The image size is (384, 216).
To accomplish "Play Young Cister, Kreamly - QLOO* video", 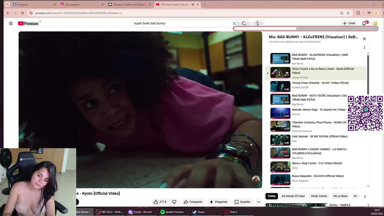I will pos(316,86).
